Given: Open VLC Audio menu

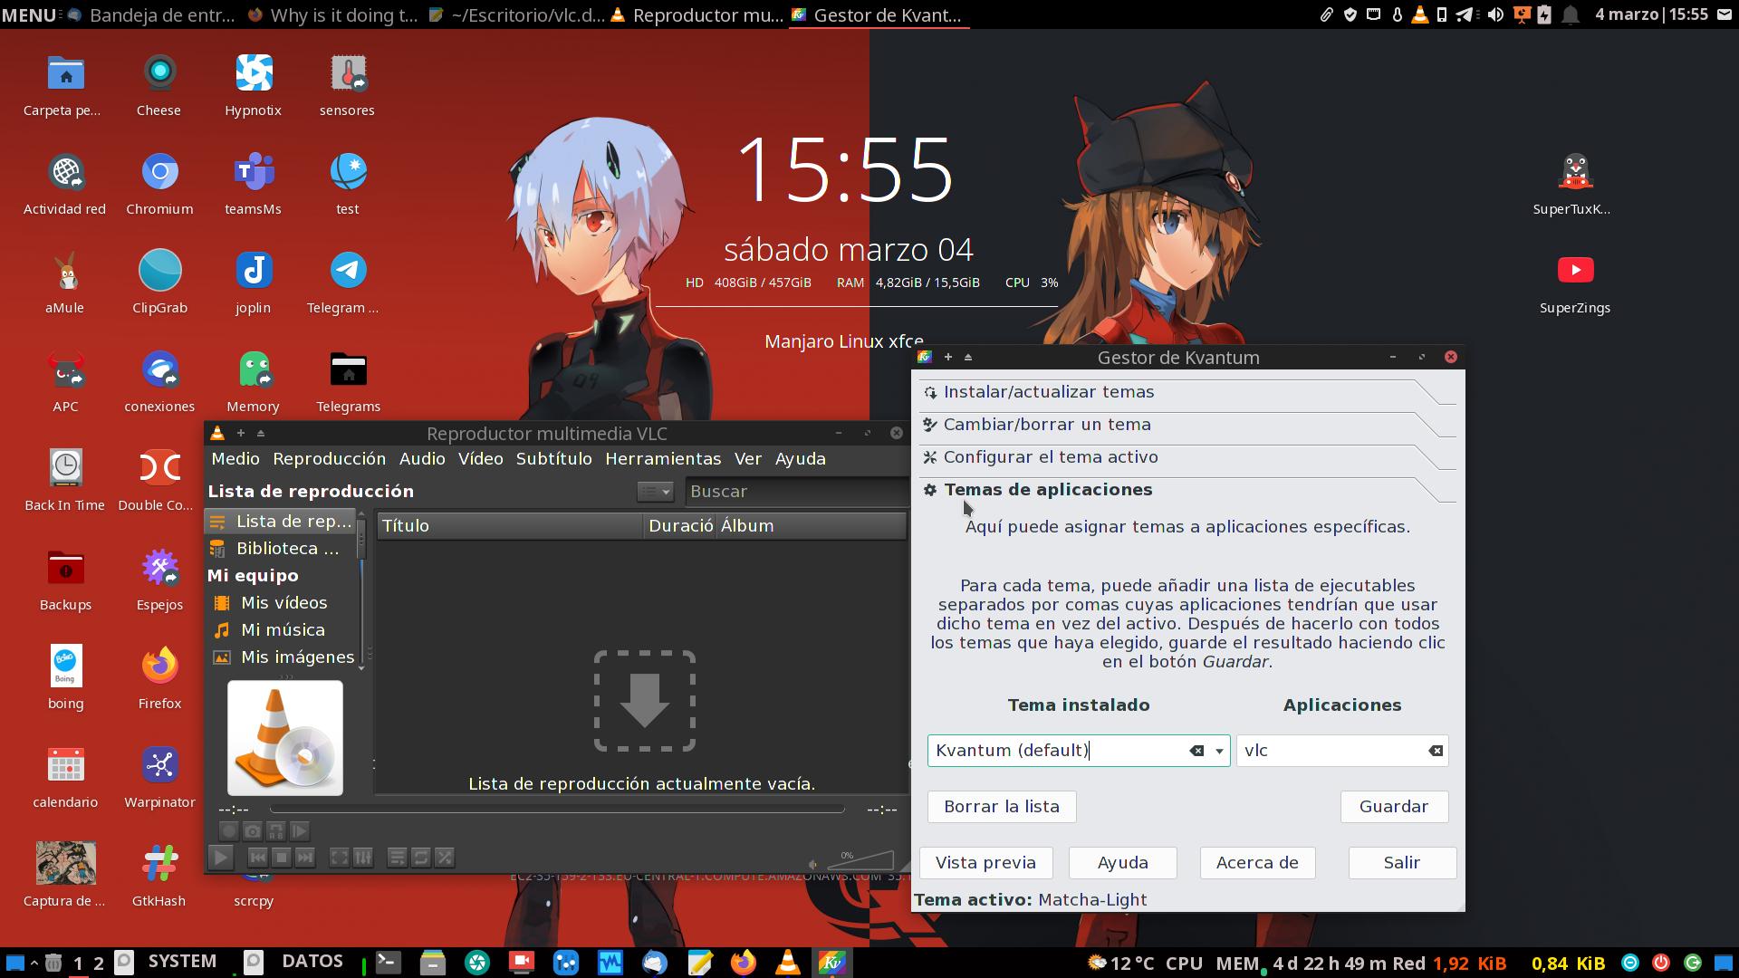Looking at the screenshot, I should pos(422,459).
